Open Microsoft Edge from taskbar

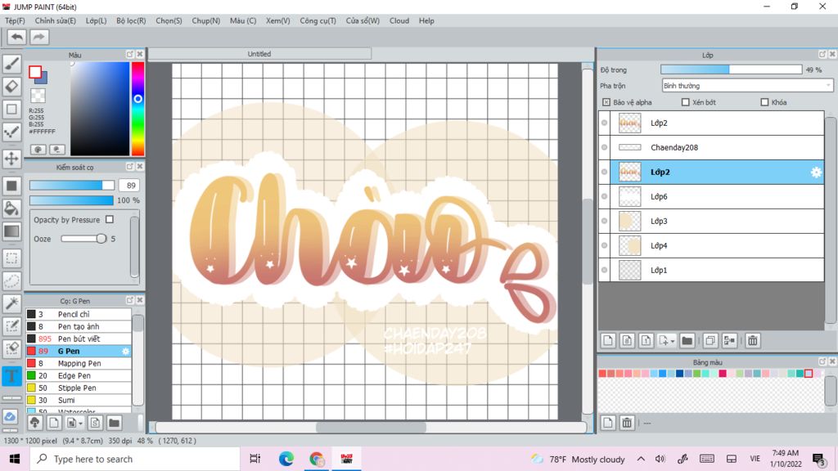click(286, 459)
